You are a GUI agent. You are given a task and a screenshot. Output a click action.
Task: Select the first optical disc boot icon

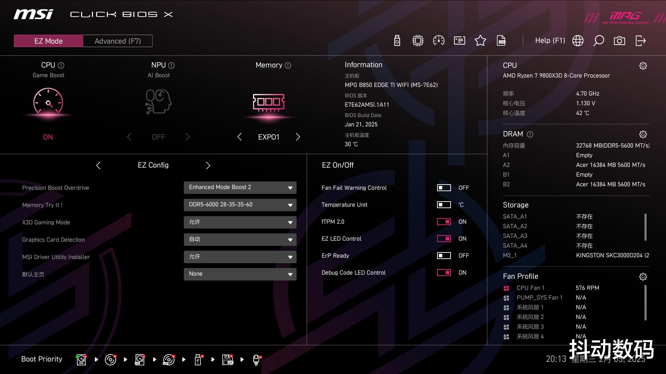[x=111, y=359]
